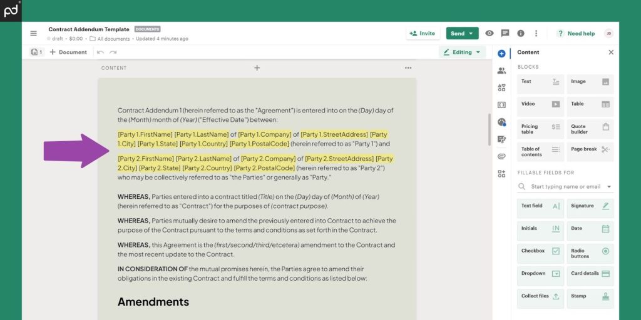This screenshot has width=641, height=320.
Task: Open the hamburger main menu
Action: click(x=34, y=33)
